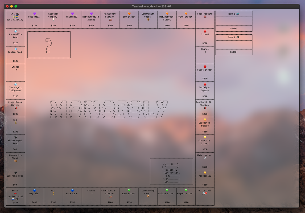
Task: Click the Community Chest ASCII art card
Action: pos(171,171)
